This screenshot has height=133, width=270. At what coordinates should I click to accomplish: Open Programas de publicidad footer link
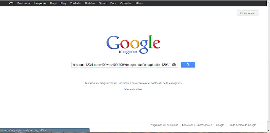(164, 125)
